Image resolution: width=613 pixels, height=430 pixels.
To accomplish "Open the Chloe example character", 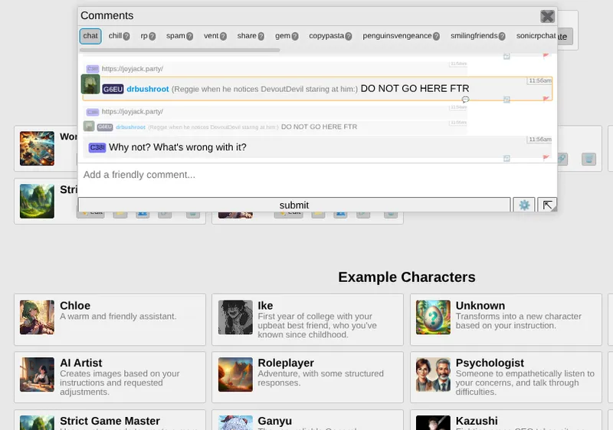I will (110, 317).
